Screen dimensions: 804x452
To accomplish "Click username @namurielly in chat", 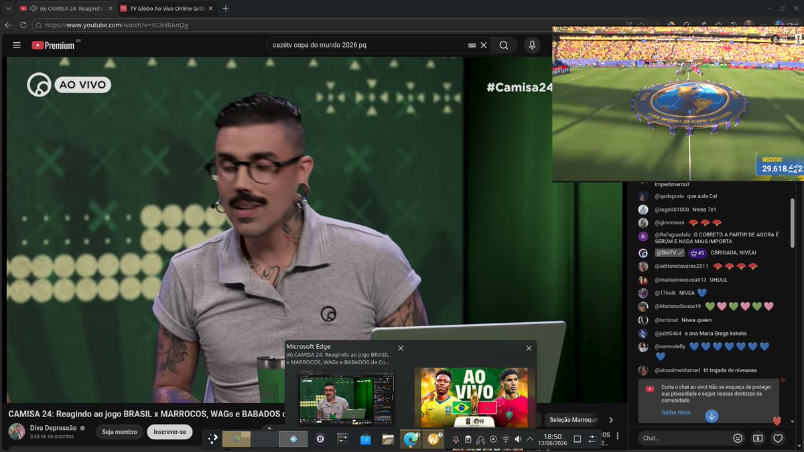I will (670, 346).
